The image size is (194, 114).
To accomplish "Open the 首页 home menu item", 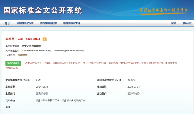I will [7, 23].
